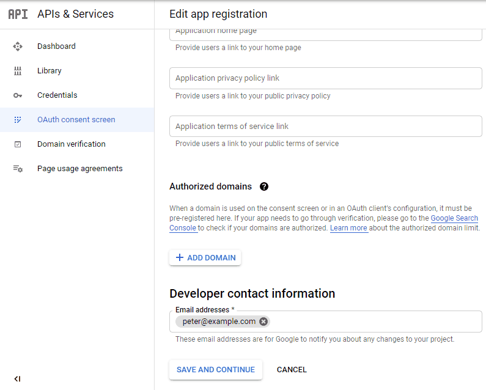Open Authorized domains help icon
486x390 pixels.
tap(264, 186)
